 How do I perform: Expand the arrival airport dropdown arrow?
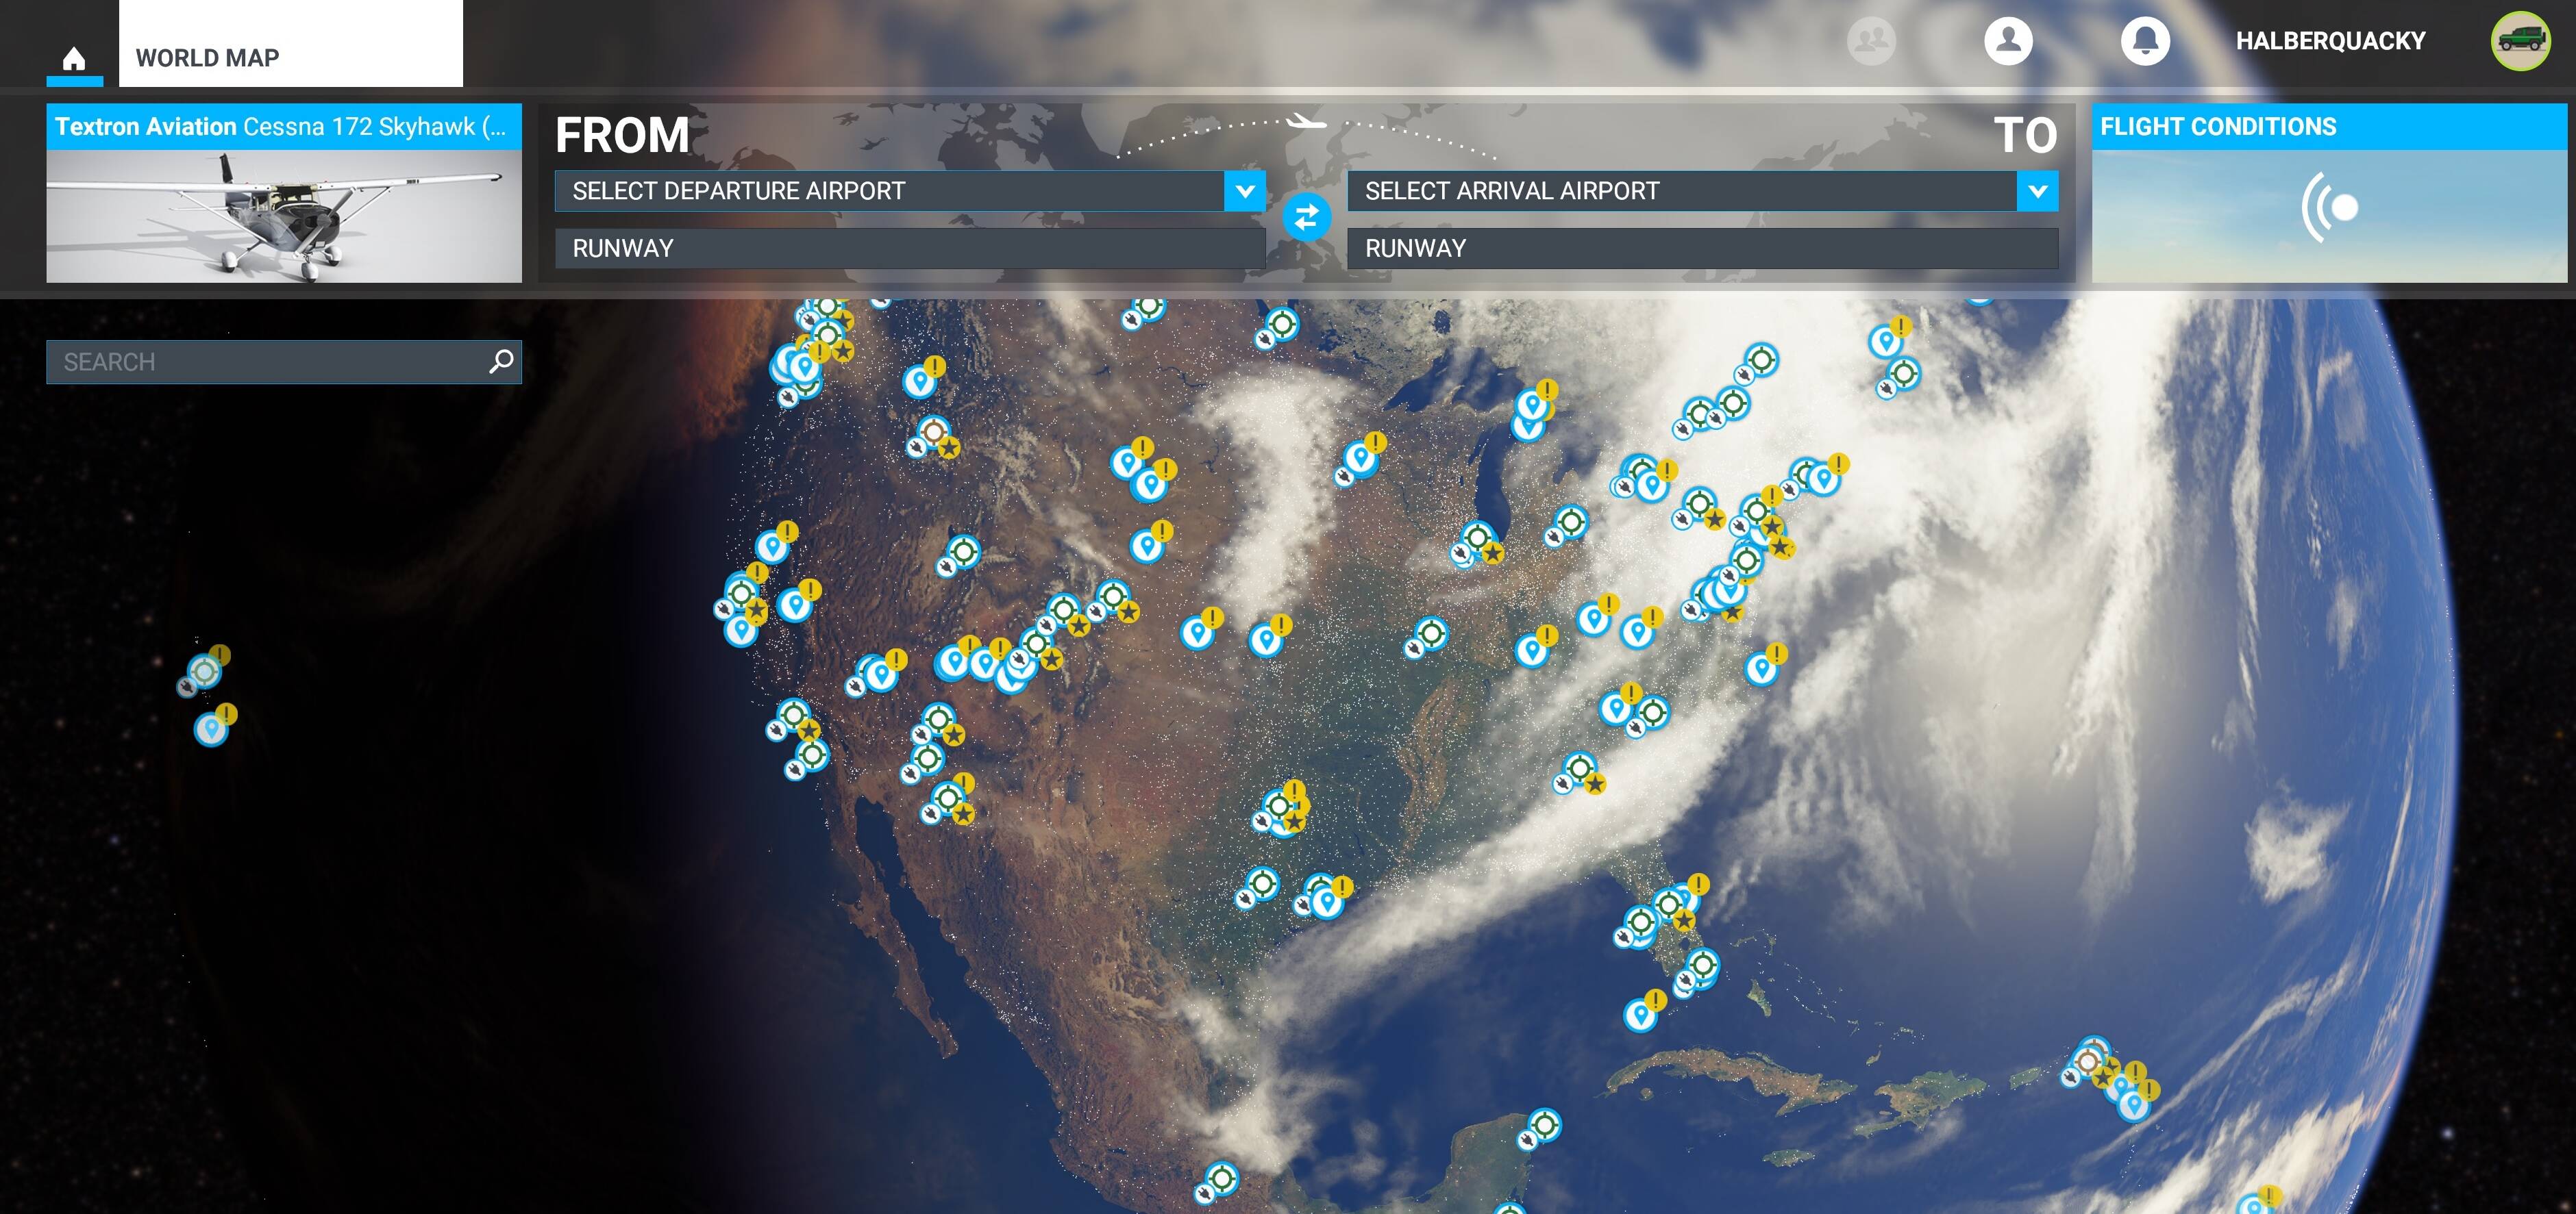coord(2038,191)
